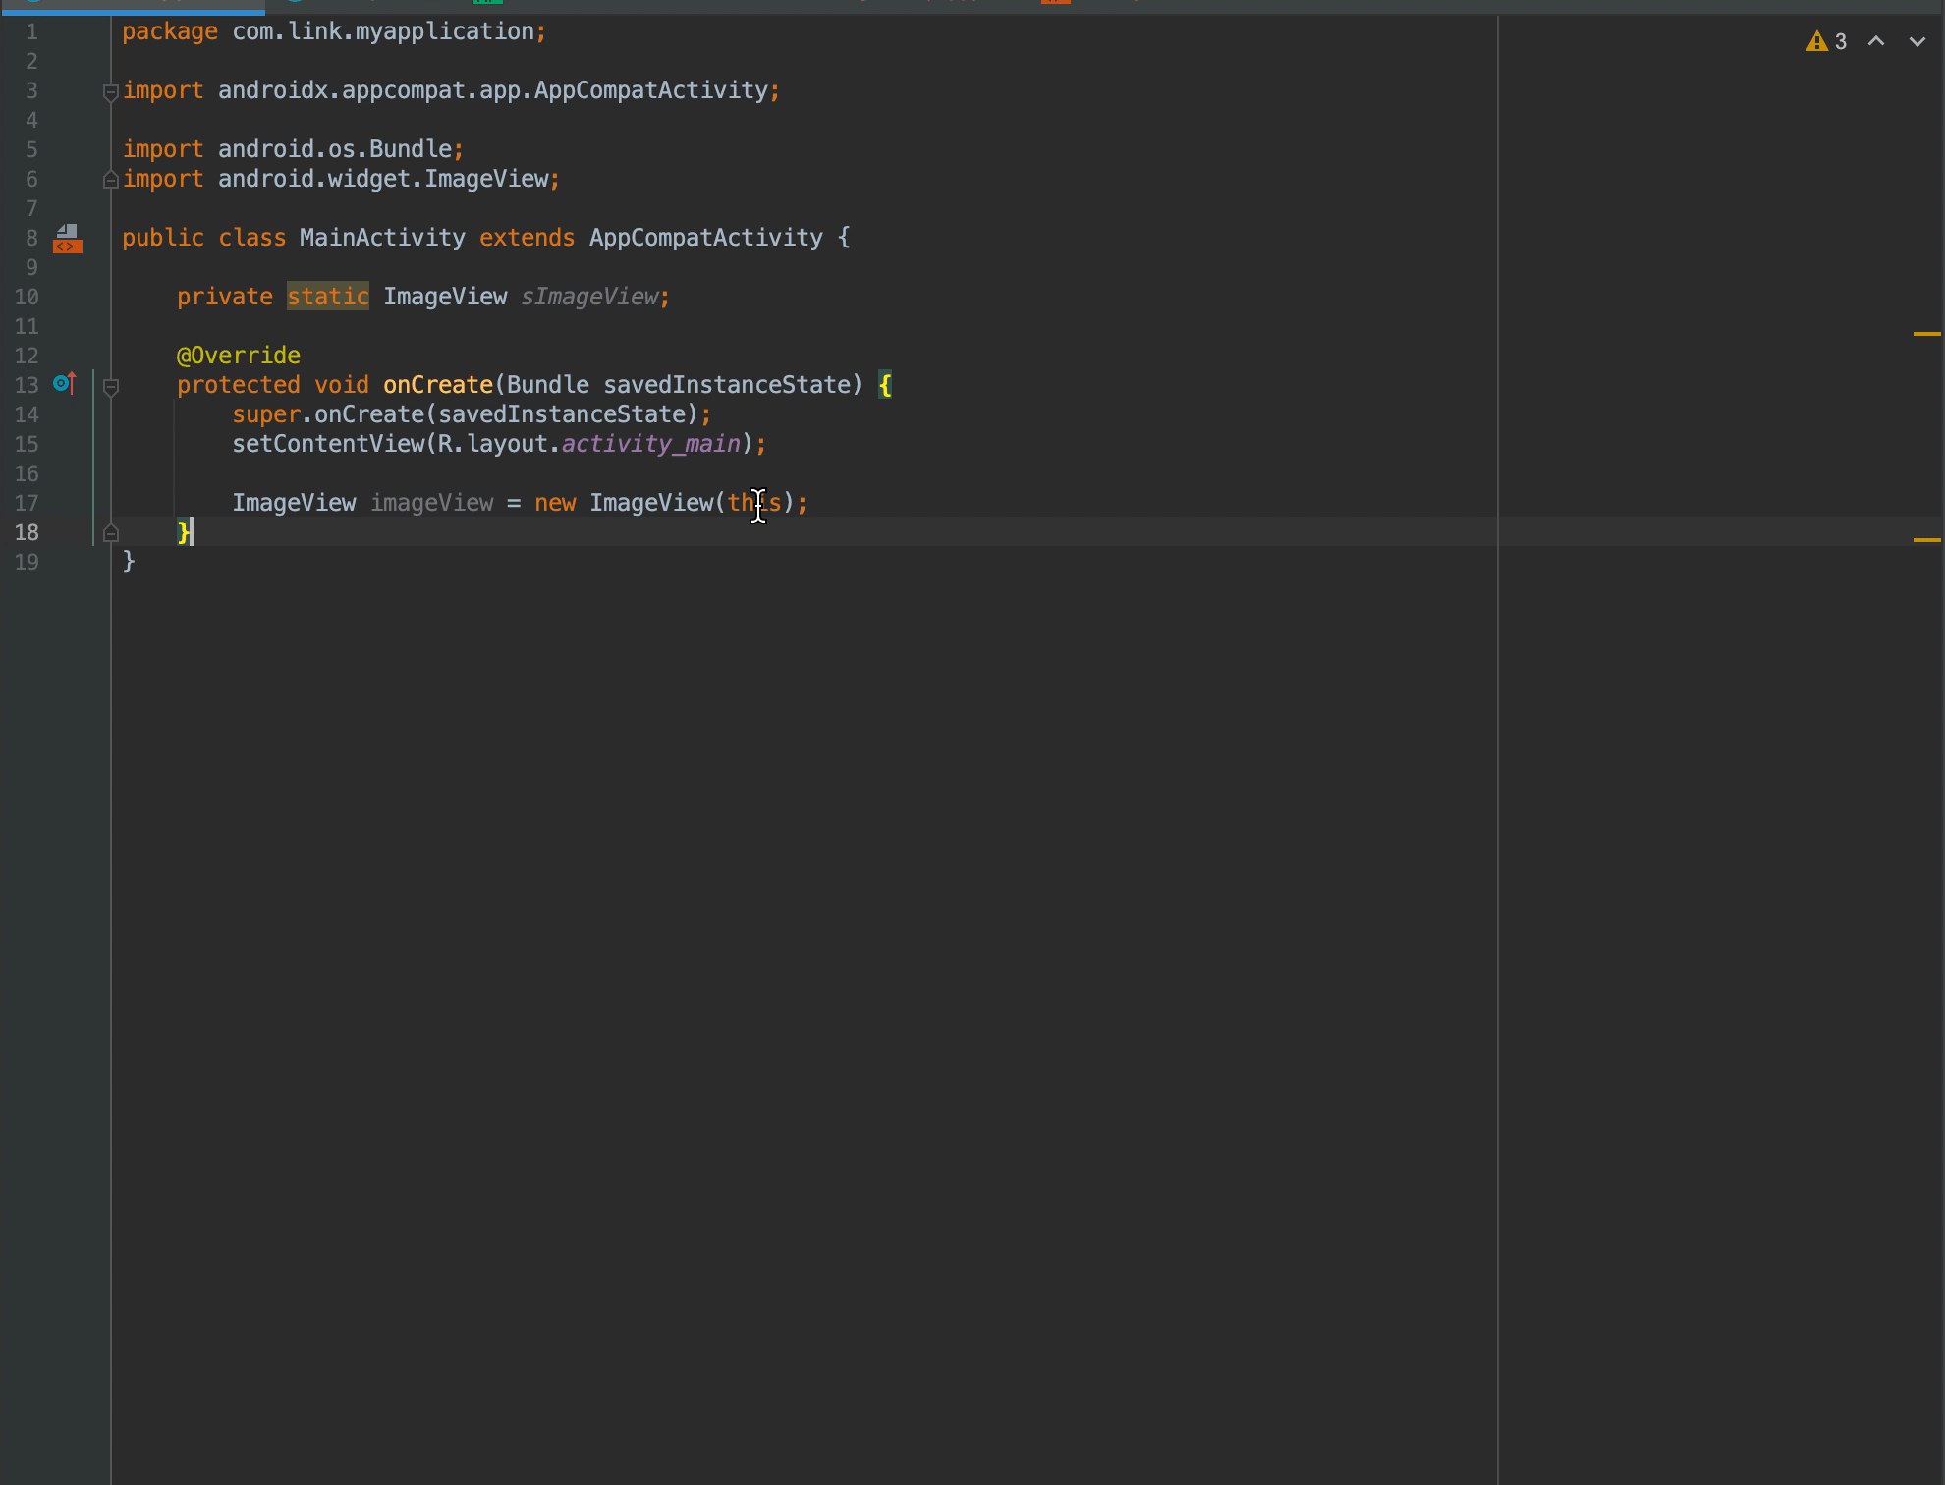This screenshot has height=1485, width=1945.
Task: Go to previous highlighted error with up arrow
Action: click(x=1875, y=42)
